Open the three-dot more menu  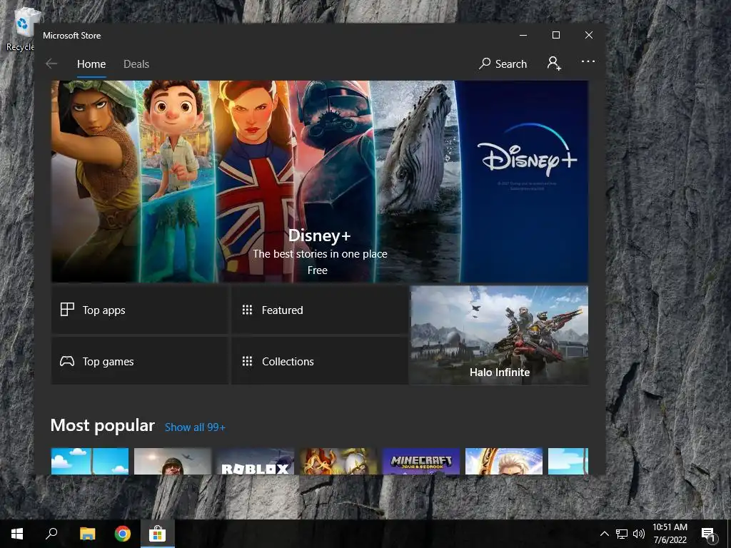588,61
